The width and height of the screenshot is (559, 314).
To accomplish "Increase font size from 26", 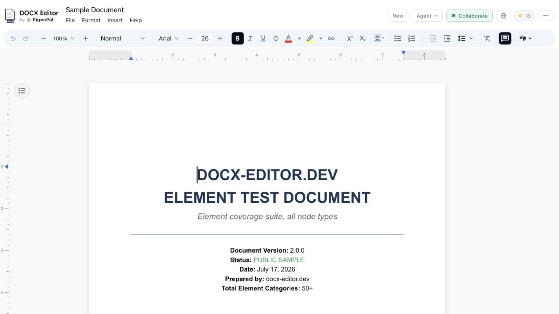I will tap(220, 38).
